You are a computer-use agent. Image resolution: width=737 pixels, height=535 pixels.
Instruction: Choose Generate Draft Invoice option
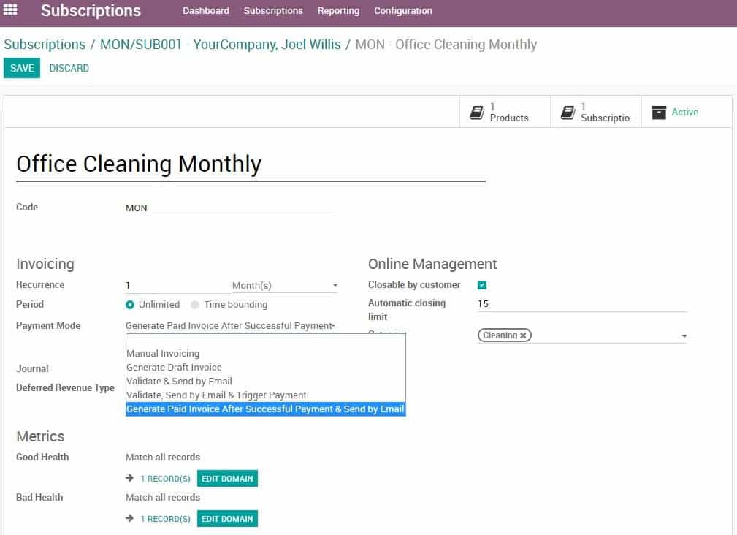click(x=174, y=368)
